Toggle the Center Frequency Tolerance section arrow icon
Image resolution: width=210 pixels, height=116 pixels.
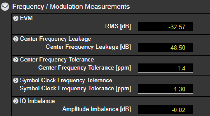click(16, 60)
